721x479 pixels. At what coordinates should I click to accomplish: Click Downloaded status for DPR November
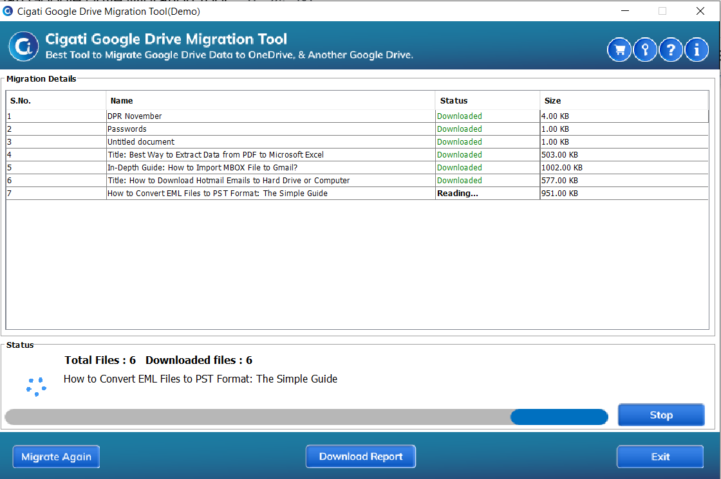point(488,116)
